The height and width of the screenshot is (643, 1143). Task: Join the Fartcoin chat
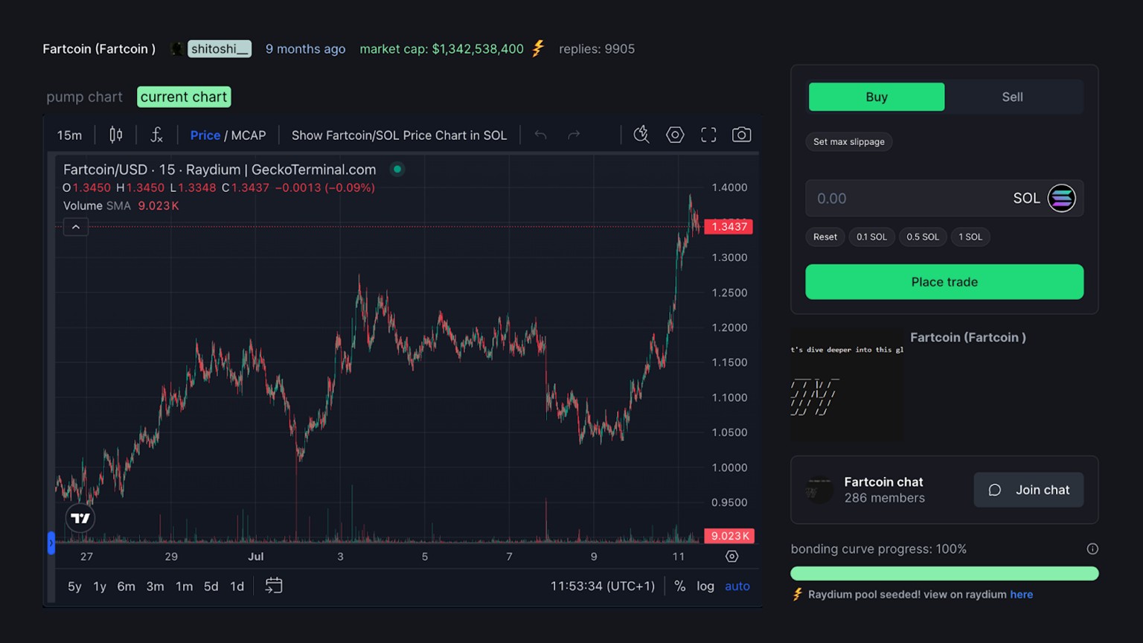point(1028,490)
